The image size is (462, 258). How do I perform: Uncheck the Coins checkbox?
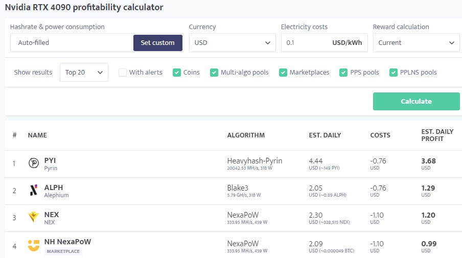177,73
